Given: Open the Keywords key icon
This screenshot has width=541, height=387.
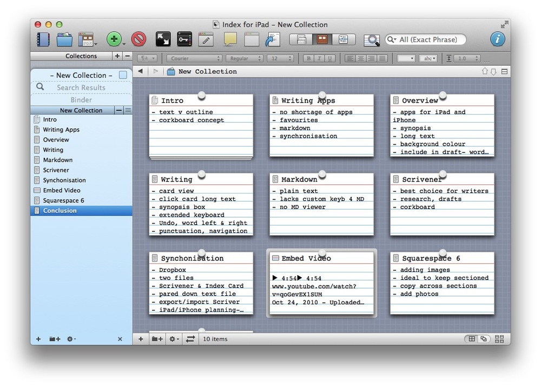Looking at the screenshot, I should [184, 39].
